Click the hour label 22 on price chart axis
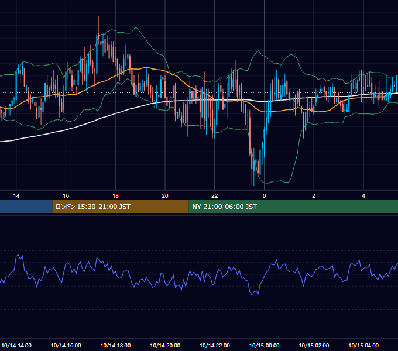The width and height of the screenshot is (398, 351). [x=215, y=195]
